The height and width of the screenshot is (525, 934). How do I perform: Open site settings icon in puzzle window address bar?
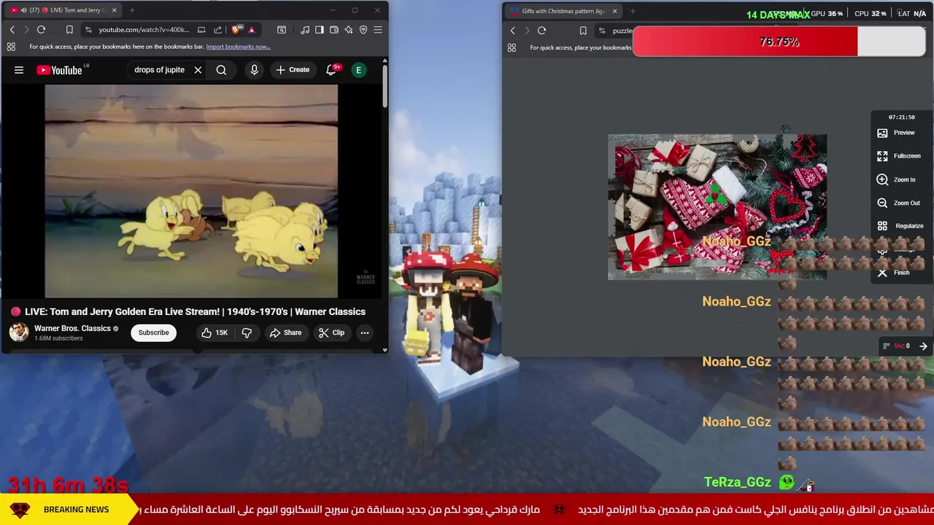[602, 31]
